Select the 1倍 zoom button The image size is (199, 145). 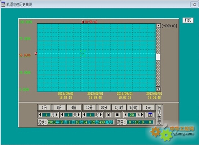click(x=44, y=108)
